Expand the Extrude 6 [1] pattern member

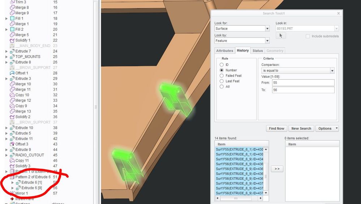tap(13, 183)
